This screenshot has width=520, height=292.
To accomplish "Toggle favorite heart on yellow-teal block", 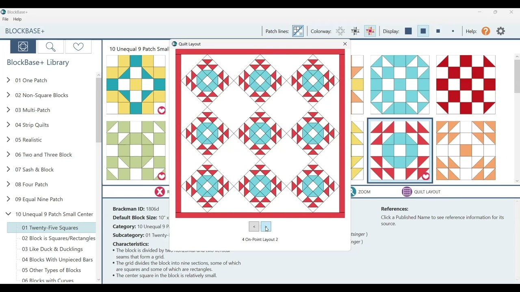I will (161, 110).
